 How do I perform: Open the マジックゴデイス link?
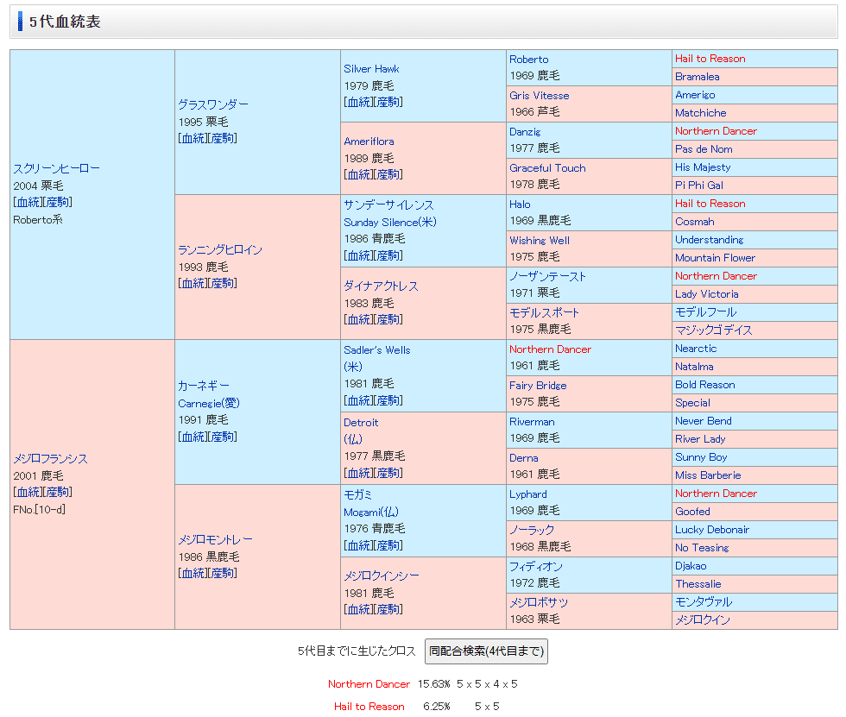(713, 330)
